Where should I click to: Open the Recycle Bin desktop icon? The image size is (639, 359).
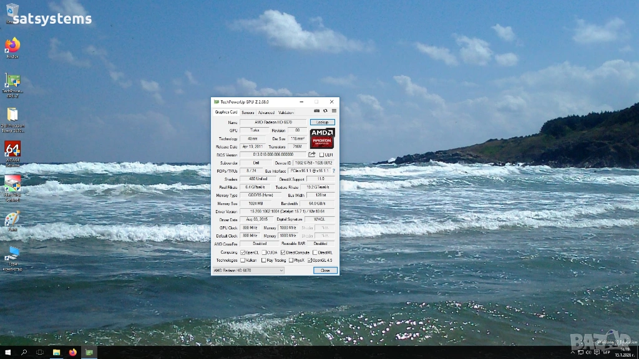[12, 12]
